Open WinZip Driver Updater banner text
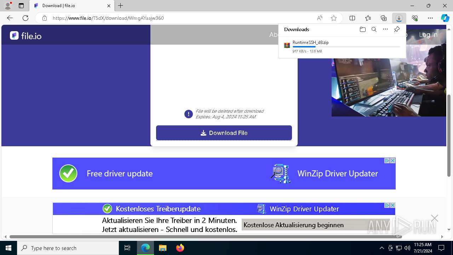Screen dimensions: 453x255 (x=338, y=174)
